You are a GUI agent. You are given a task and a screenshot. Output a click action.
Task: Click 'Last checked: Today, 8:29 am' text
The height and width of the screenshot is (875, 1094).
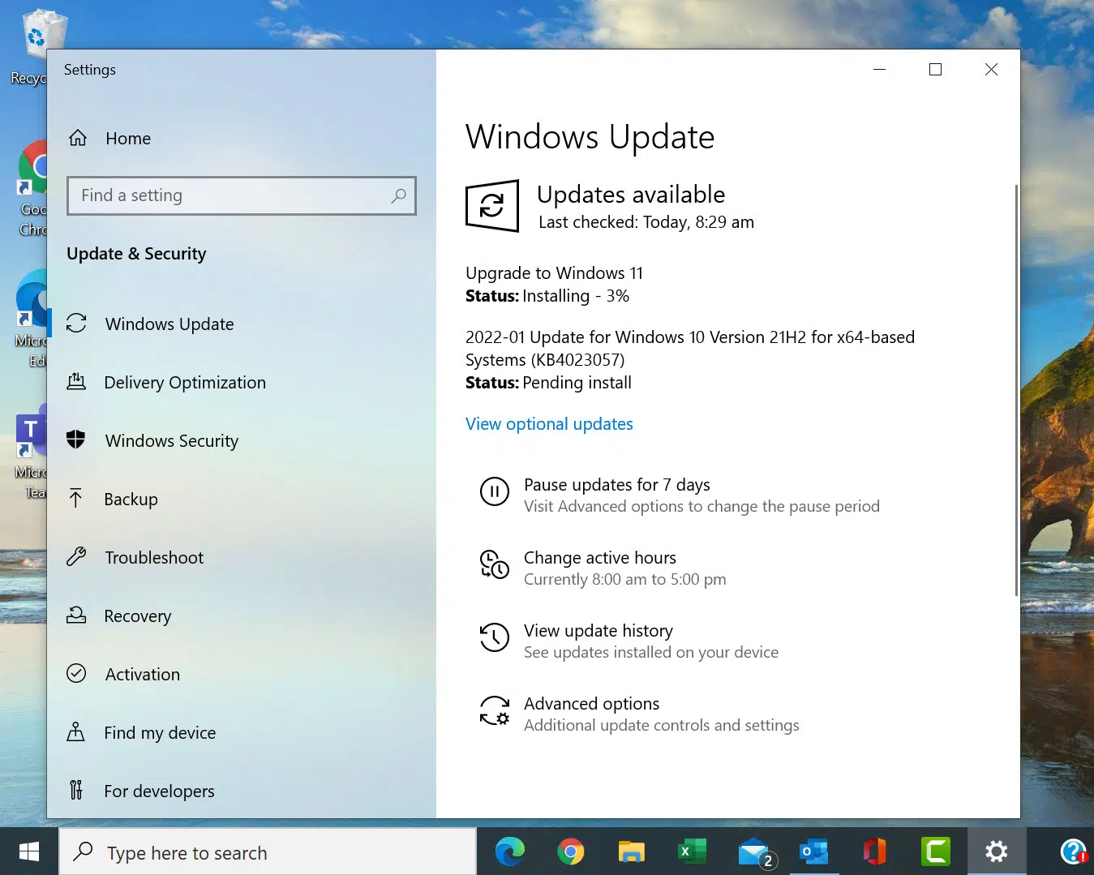coord(646,222)
